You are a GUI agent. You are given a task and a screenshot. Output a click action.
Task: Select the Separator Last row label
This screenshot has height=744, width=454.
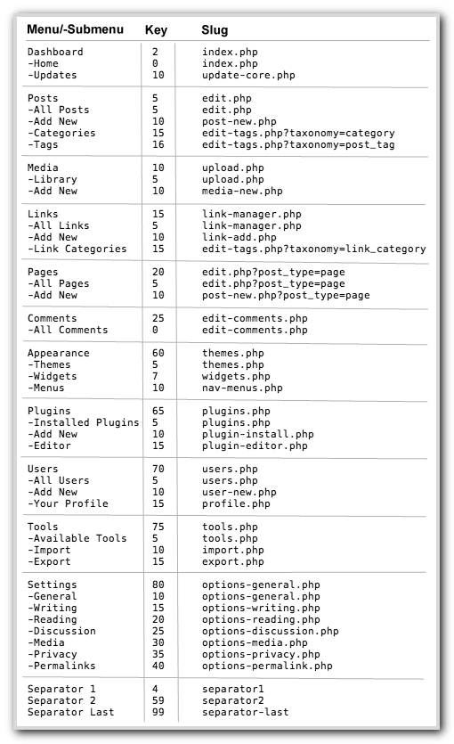[70, 712]
